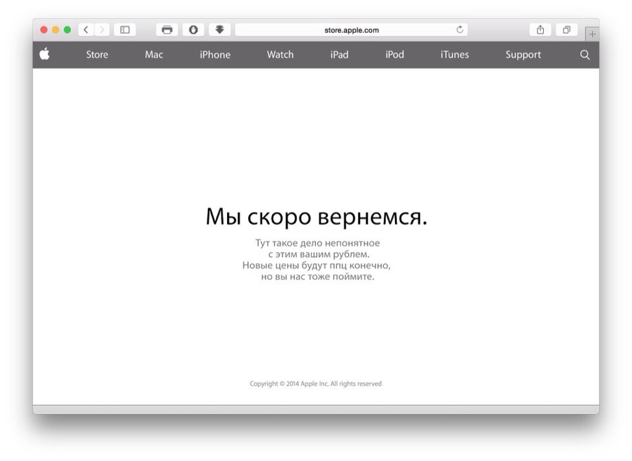Click the line 'Тут такое дело непонятное'
Image resolution: width=632 pixels, height=461 pixels.
(317, 243)
